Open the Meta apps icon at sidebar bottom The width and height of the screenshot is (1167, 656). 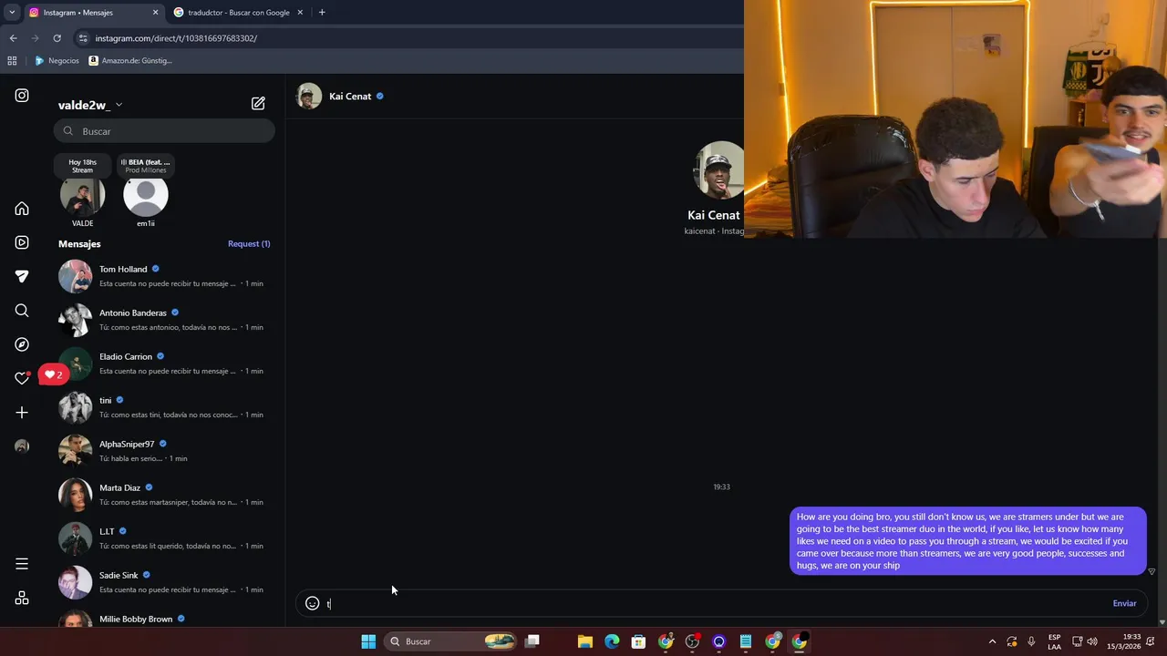point(22,598)
